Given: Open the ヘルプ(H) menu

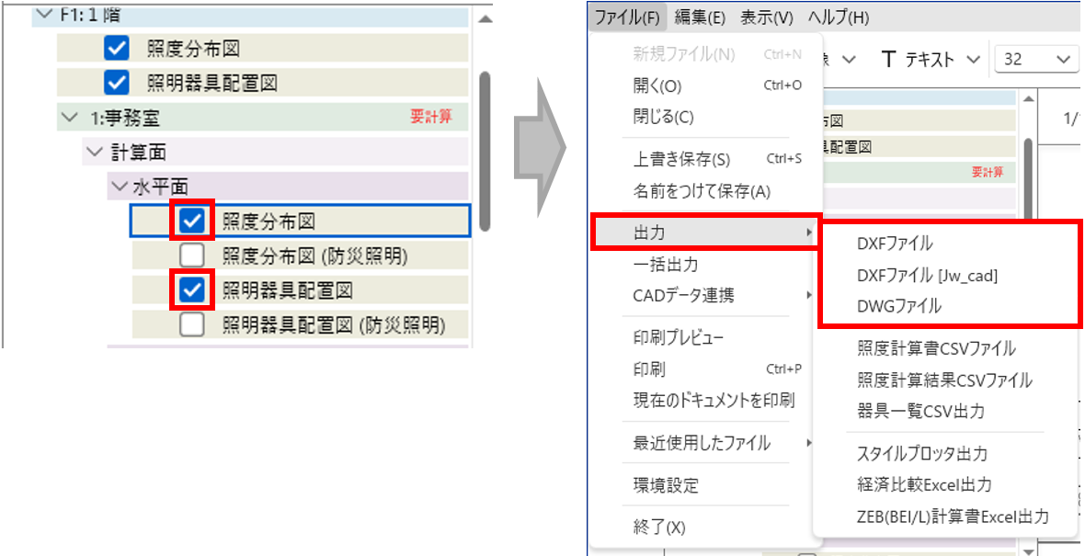Looking at the screenshot, I should 838,17.
